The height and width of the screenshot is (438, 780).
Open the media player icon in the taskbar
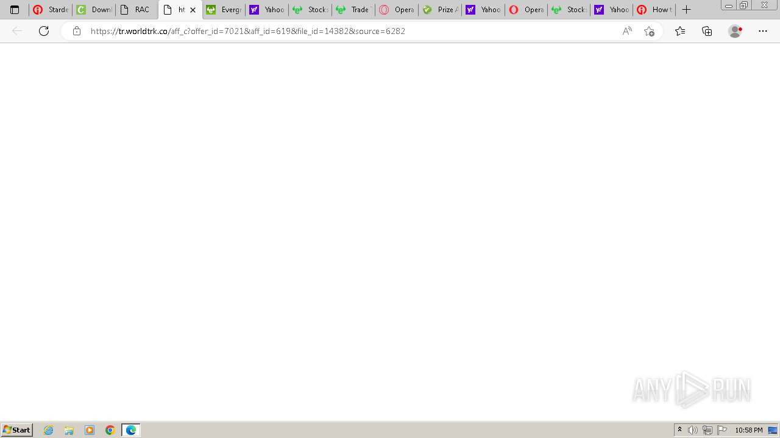pyautogui.click(x=90, y=430)
